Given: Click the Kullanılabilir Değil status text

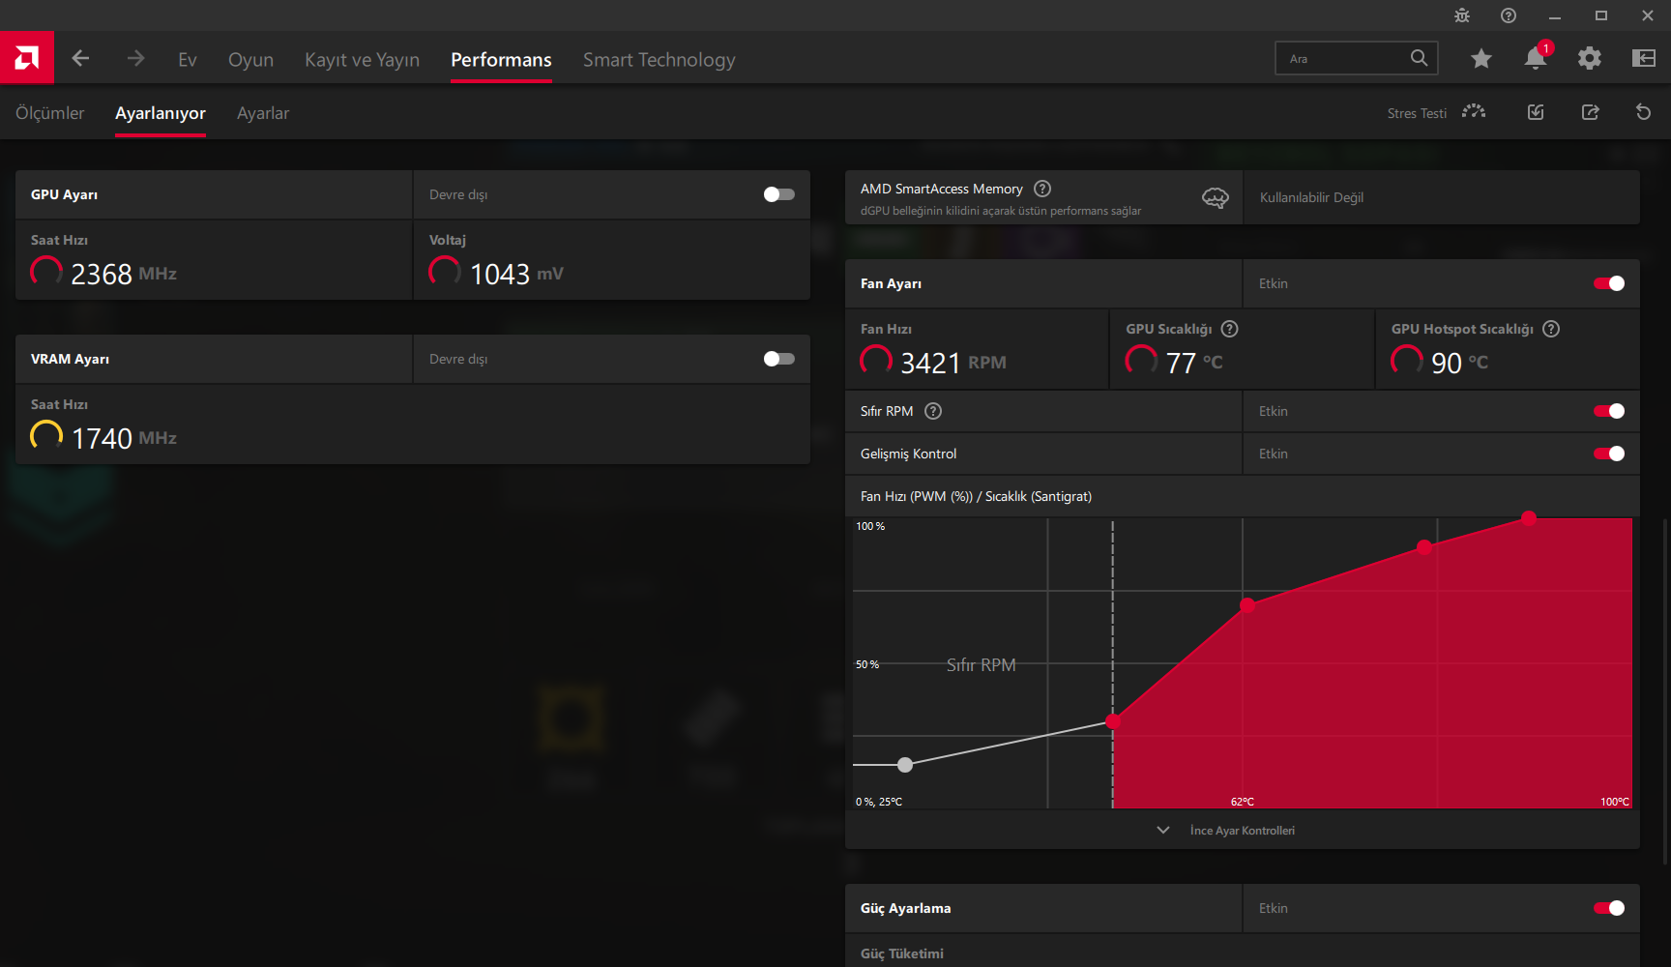Looking at the screenshot, I should click(x=1311, y=197).
